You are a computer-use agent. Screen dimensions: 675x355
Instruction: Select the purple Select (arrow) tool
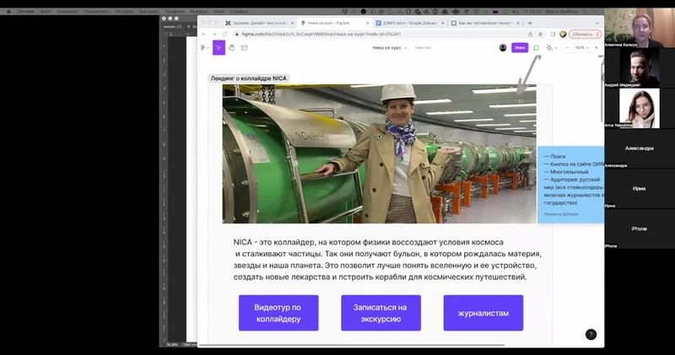coord(219,48)
